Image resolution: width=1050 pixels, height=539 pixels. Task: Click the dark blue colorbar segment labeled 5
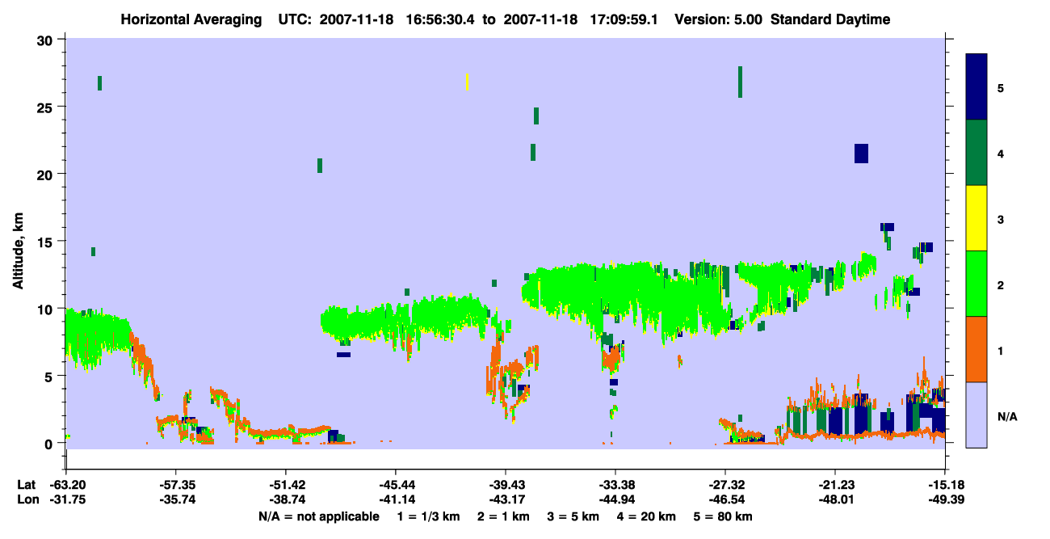click(x=976, y=87)
